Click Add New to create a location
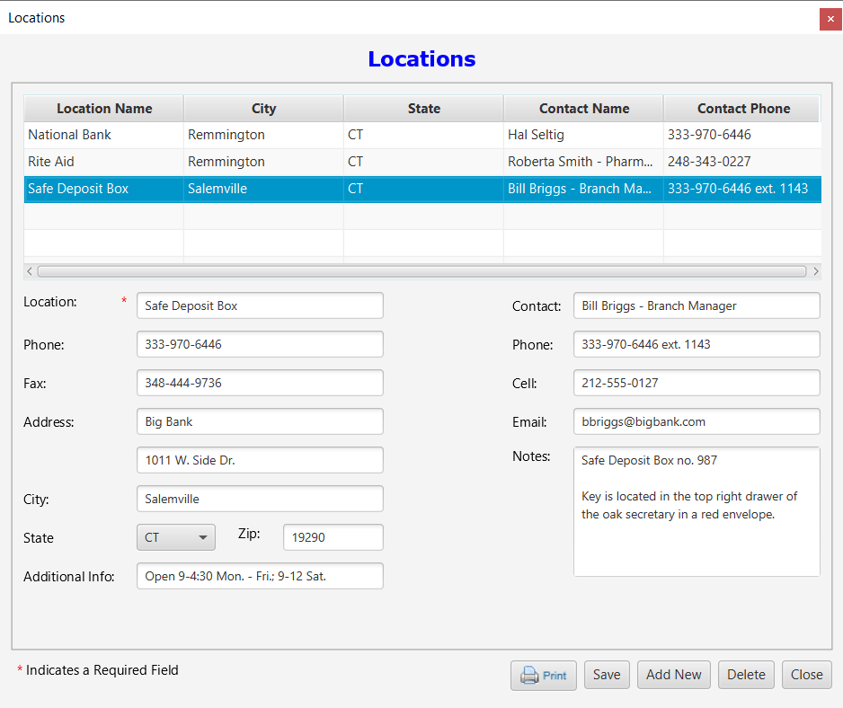The image size is (843, 708). click(673, 675)
